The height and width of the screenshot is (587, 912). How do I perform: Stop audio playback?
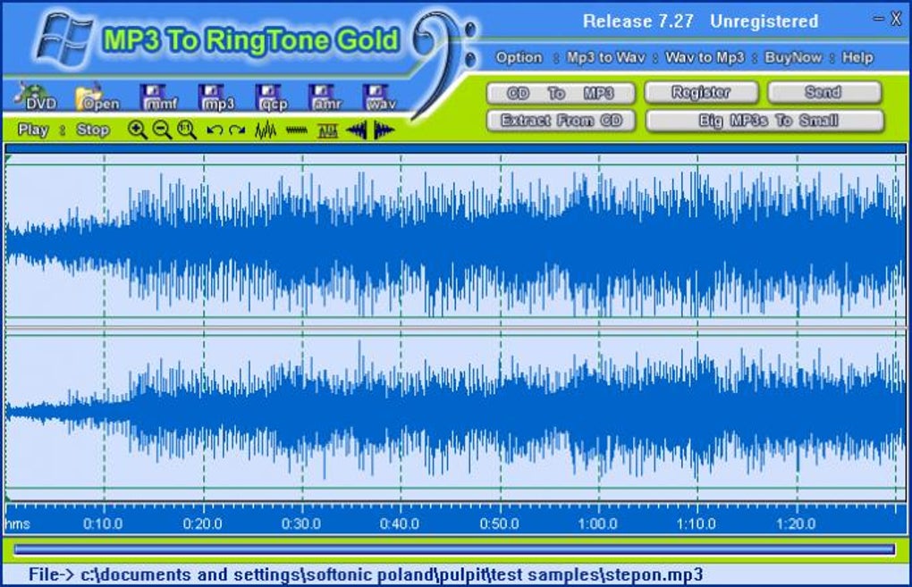[x=93, y=130]
